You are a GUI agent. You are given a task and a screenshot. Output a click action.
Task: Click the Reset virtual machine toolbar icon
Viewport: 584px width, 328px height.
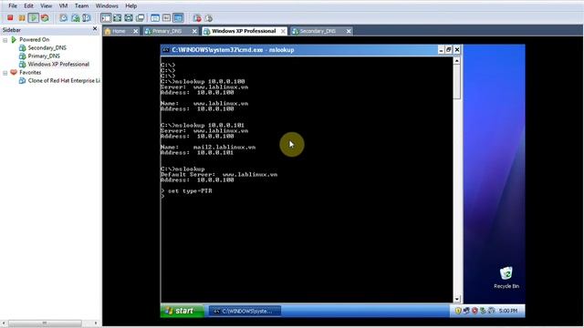pyautogui.click(x=45, y=17)
